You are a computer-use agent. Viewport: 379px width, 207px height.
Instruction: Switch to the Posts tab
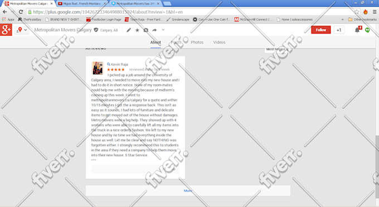[176, 42]
